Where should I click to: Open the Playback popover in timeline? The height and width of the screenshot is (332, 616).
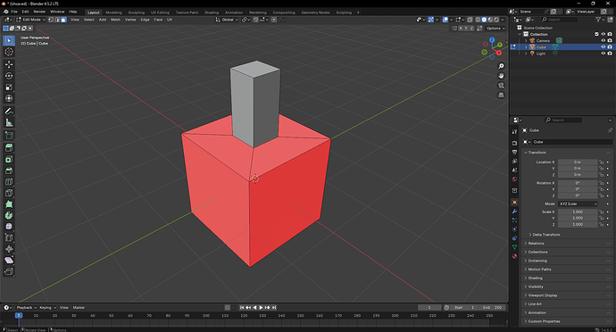click(26, 308)
